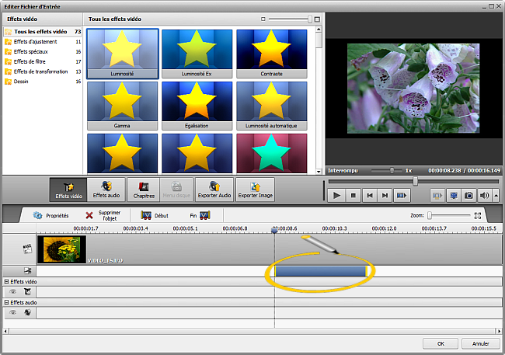The image size is (505, 355).
Task: Click the Exporter Audio icon
Action: click(214, 190)
